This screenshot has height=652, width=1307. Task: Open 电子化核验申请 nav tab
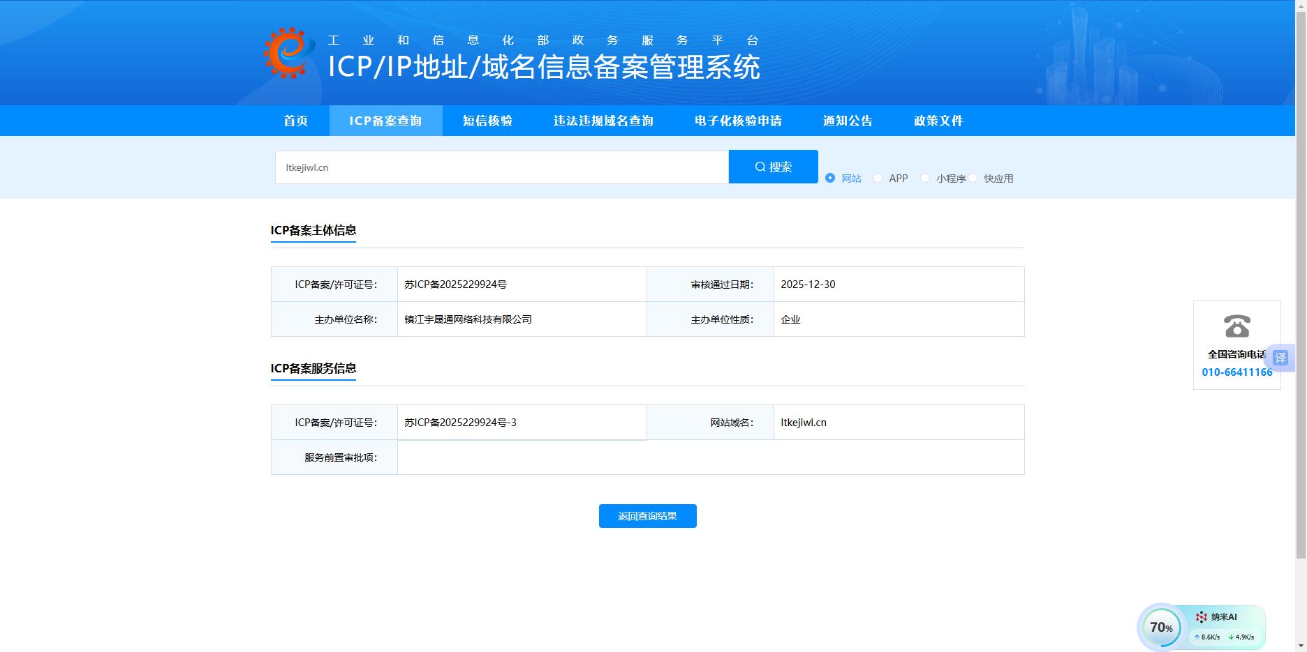pyautogui.click(x=738, y=121)
